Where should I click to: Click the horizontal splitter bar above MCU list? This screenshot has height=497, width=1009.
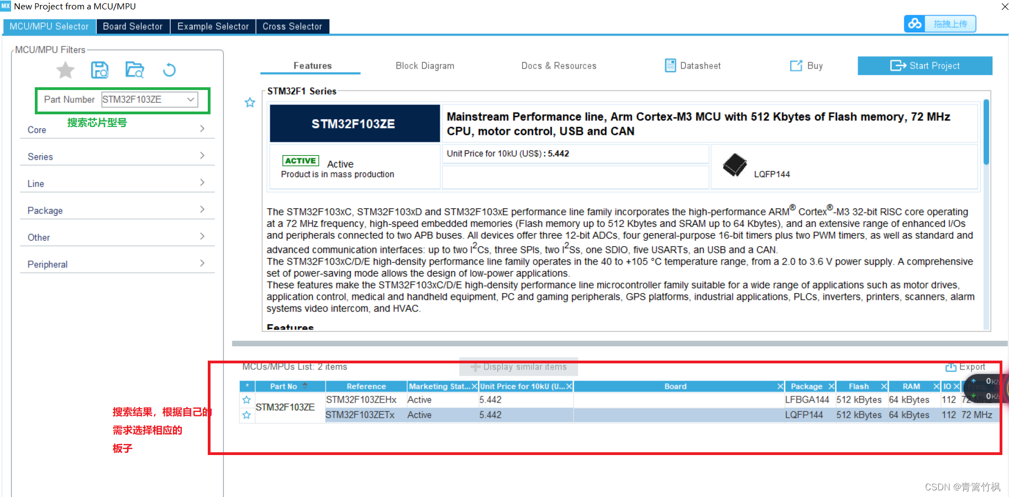click(619, 343)
